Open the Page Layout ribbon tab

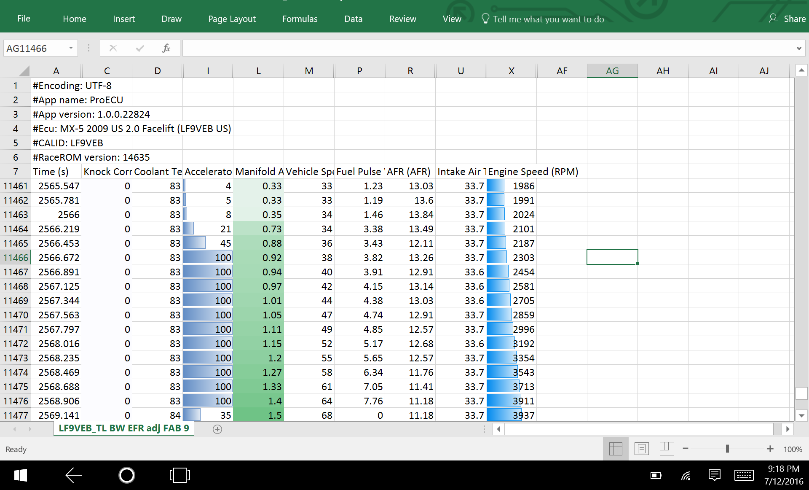(232, 19)
